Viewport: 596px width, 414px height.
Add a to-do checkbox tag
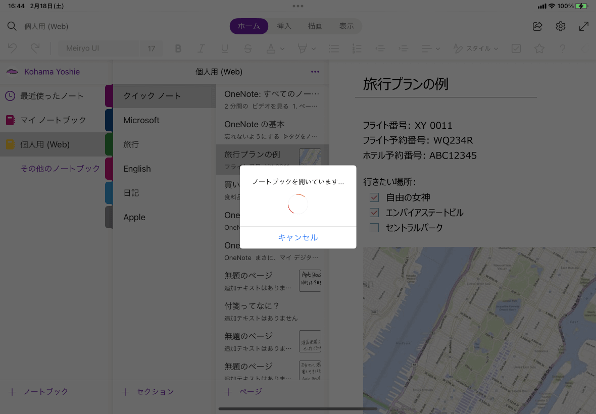click(516, 48)
